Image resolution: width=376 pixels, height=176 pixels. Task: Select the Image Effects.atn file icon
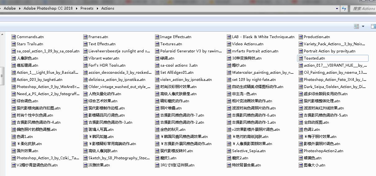(157, 37)
